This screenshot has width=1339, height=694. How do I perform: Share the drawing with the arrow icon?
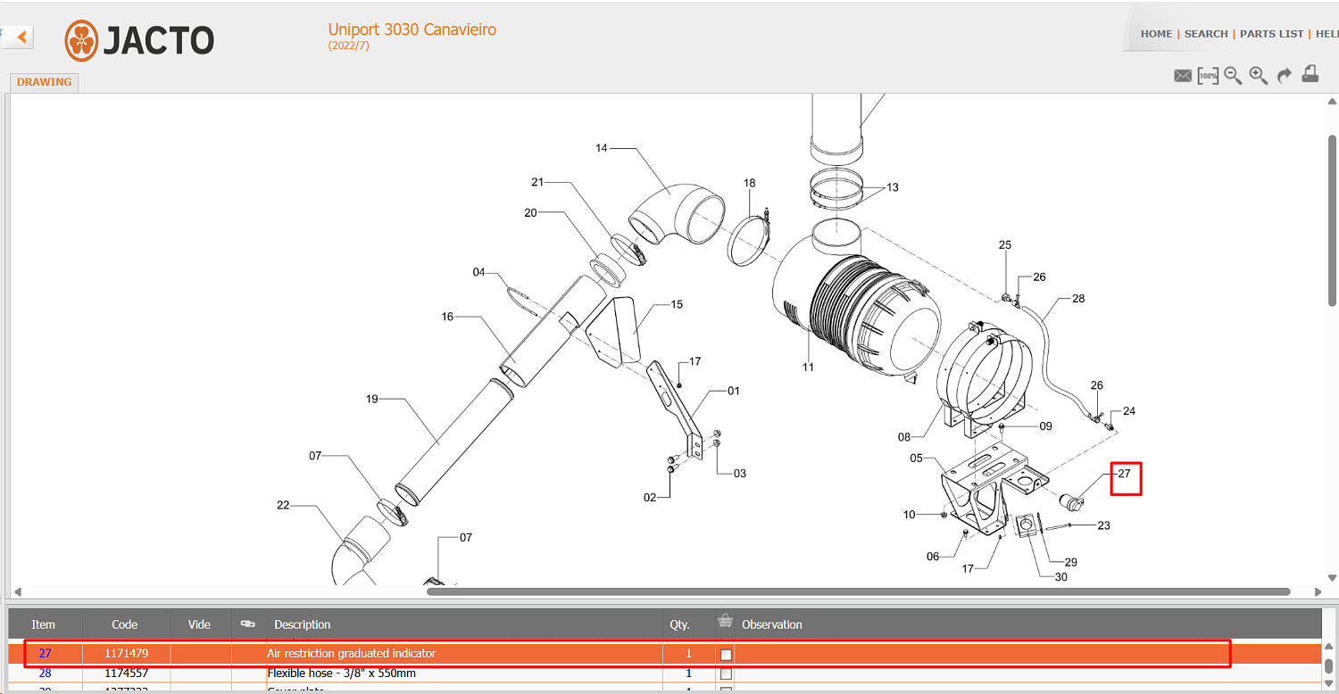1285,76
